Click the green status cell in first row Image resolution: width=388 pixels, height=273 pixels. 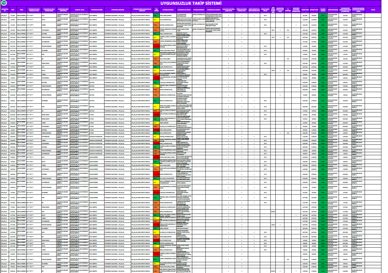[x=323, y=15]
